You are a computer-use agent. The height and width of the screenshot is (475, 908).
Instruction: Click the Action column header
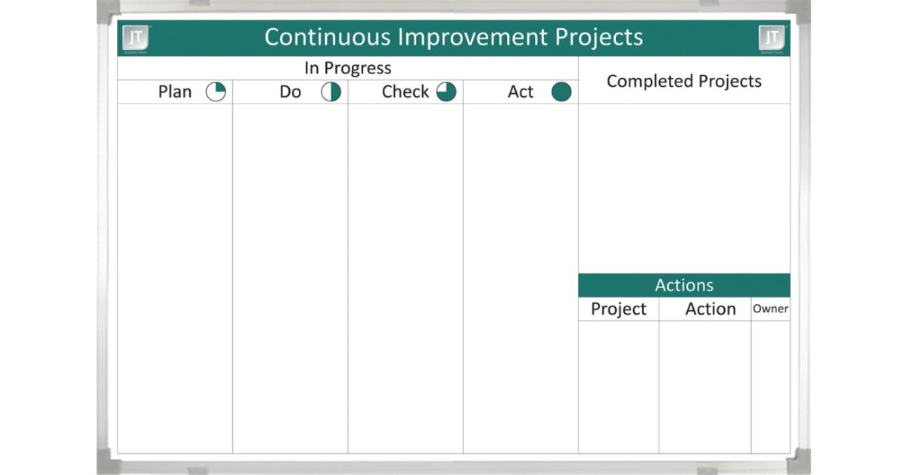pyautogui.click(x=711, y=309)
